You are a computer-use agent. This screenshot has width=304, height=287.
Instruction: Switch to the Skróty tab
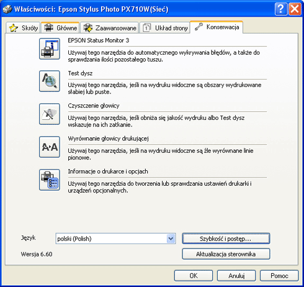pos(23,28)
